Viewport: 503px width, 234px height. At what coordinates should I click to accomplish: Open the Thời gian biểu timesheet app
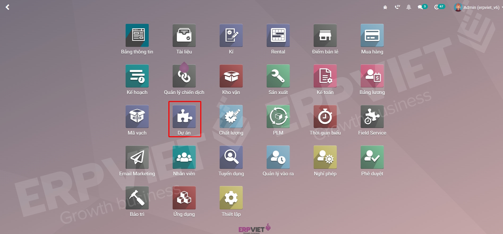[325, 117]
